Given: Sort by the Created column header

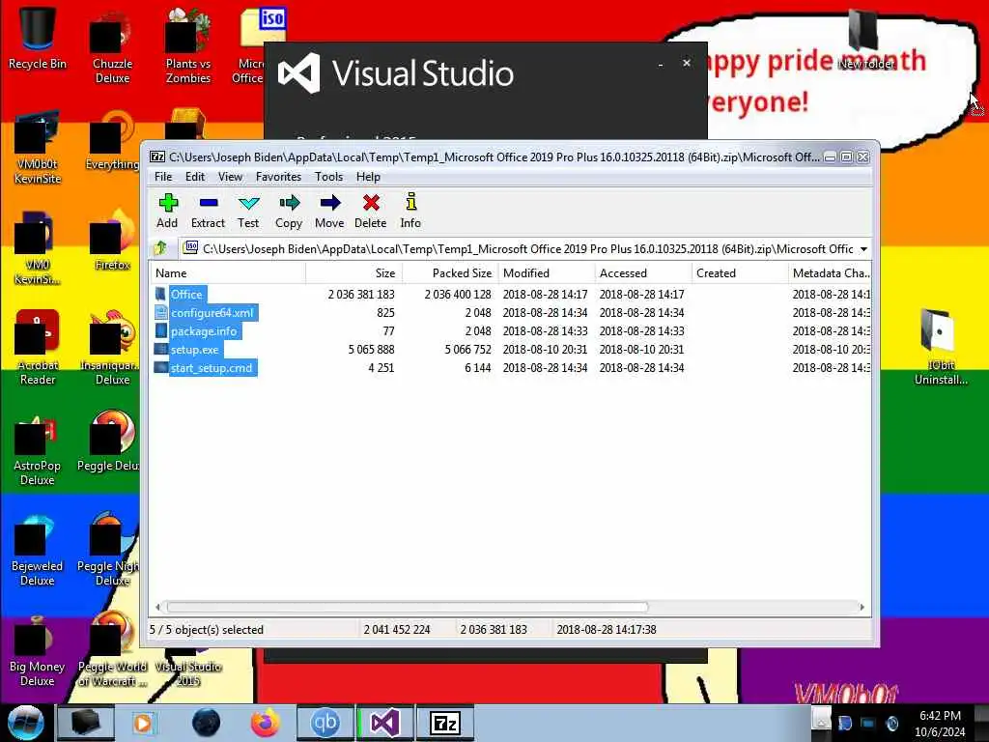Looking at the screenshot, I should click(739, 273).
